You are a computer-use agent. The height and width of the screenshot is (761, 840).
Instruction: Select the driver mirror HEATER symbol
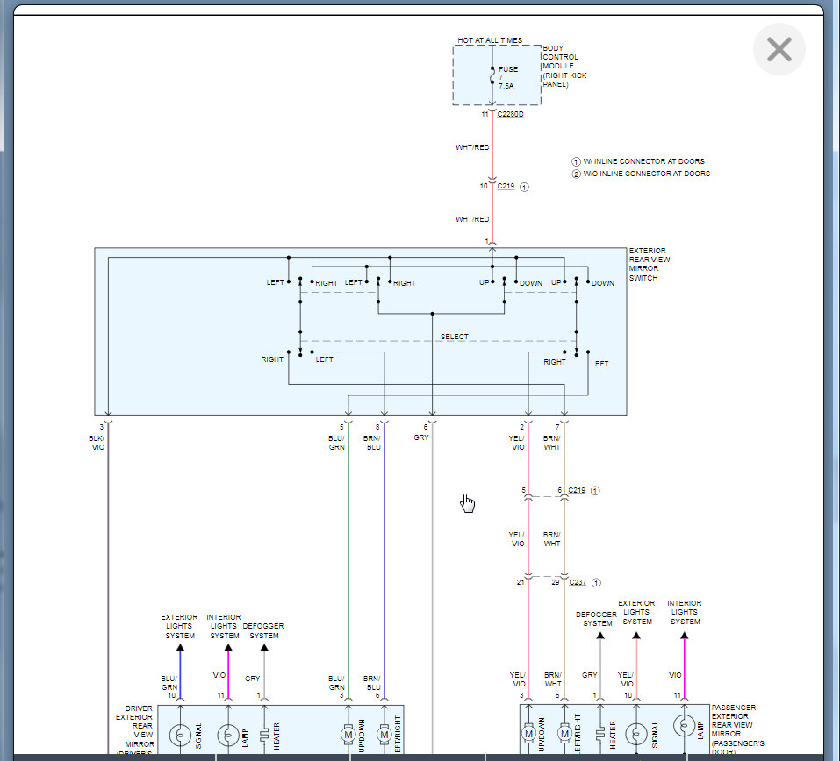coord(264,735)
